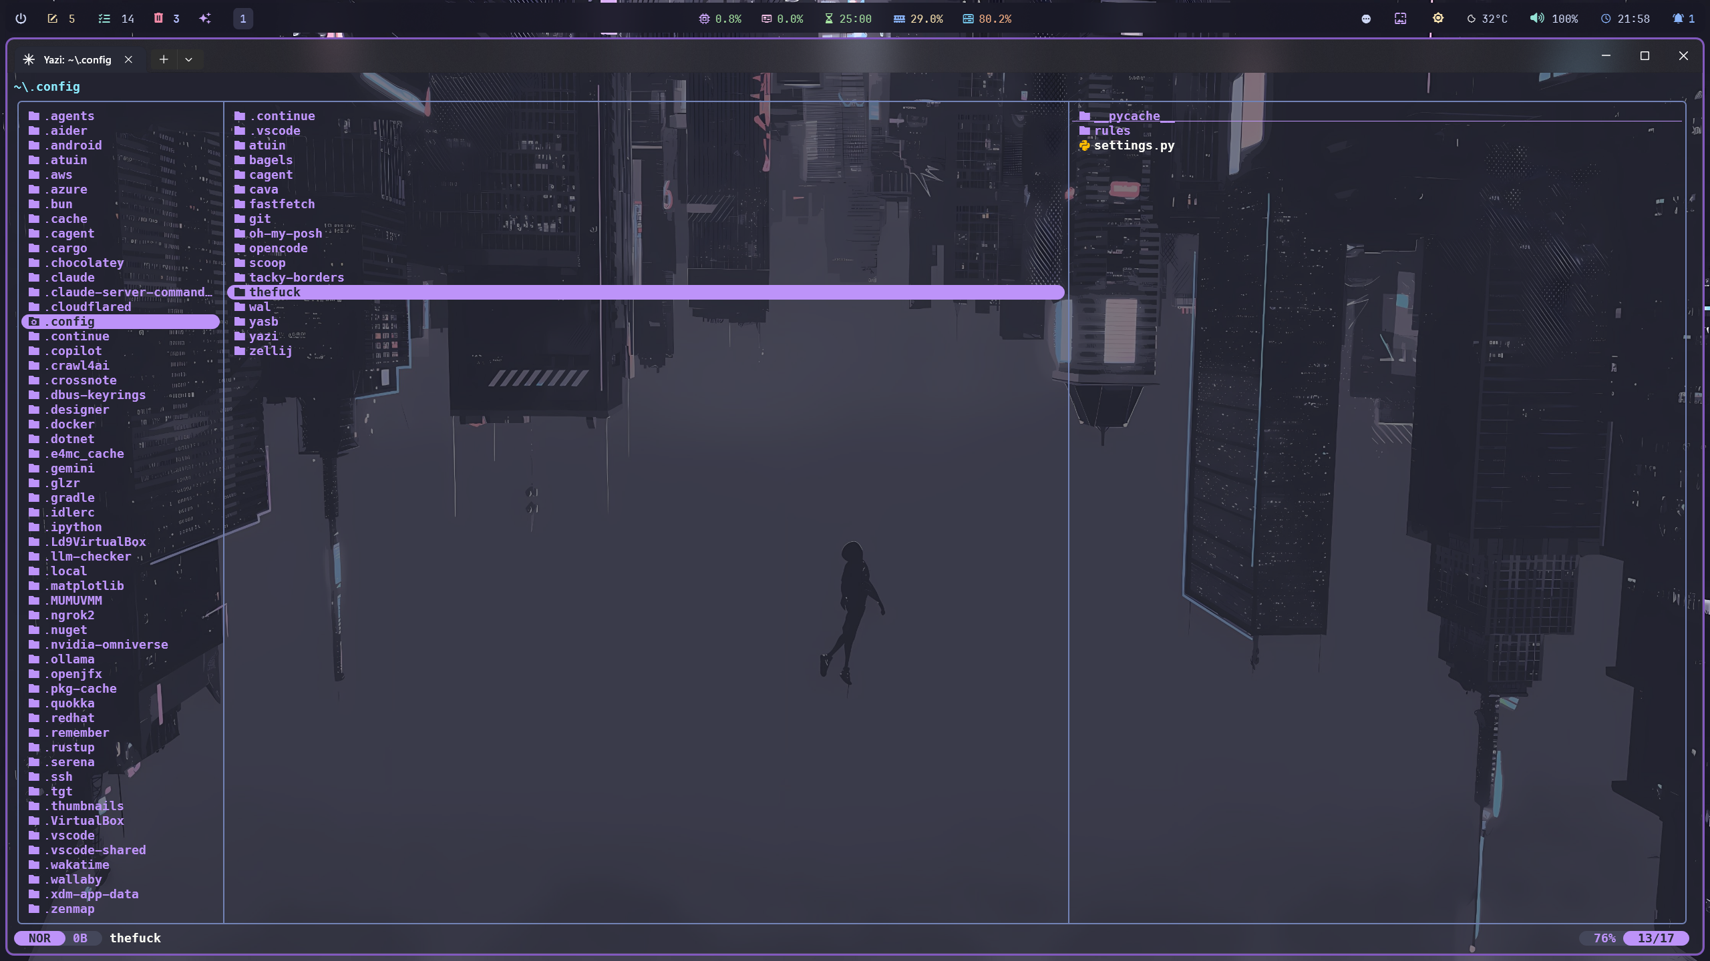Open a new terminal tab with plus
This screenshot has height=961, width=1710.
164,59
